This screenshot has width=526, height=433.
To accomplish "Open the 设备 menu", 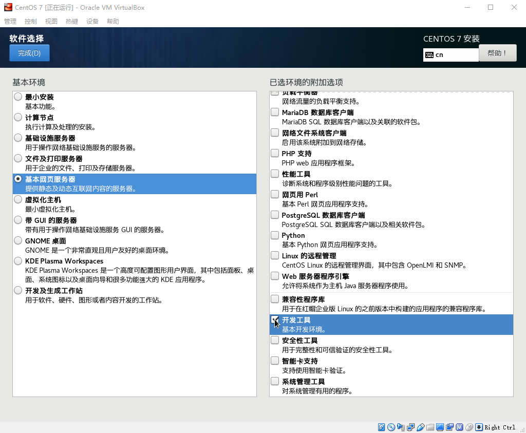I will click(x=92, y=21).
